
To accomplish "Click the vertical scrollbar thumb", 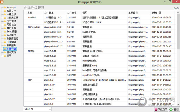I will click(x=178, y=32).
